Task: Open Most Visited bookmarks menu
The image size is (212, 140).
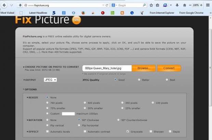Action: click(x=7, y=13)
